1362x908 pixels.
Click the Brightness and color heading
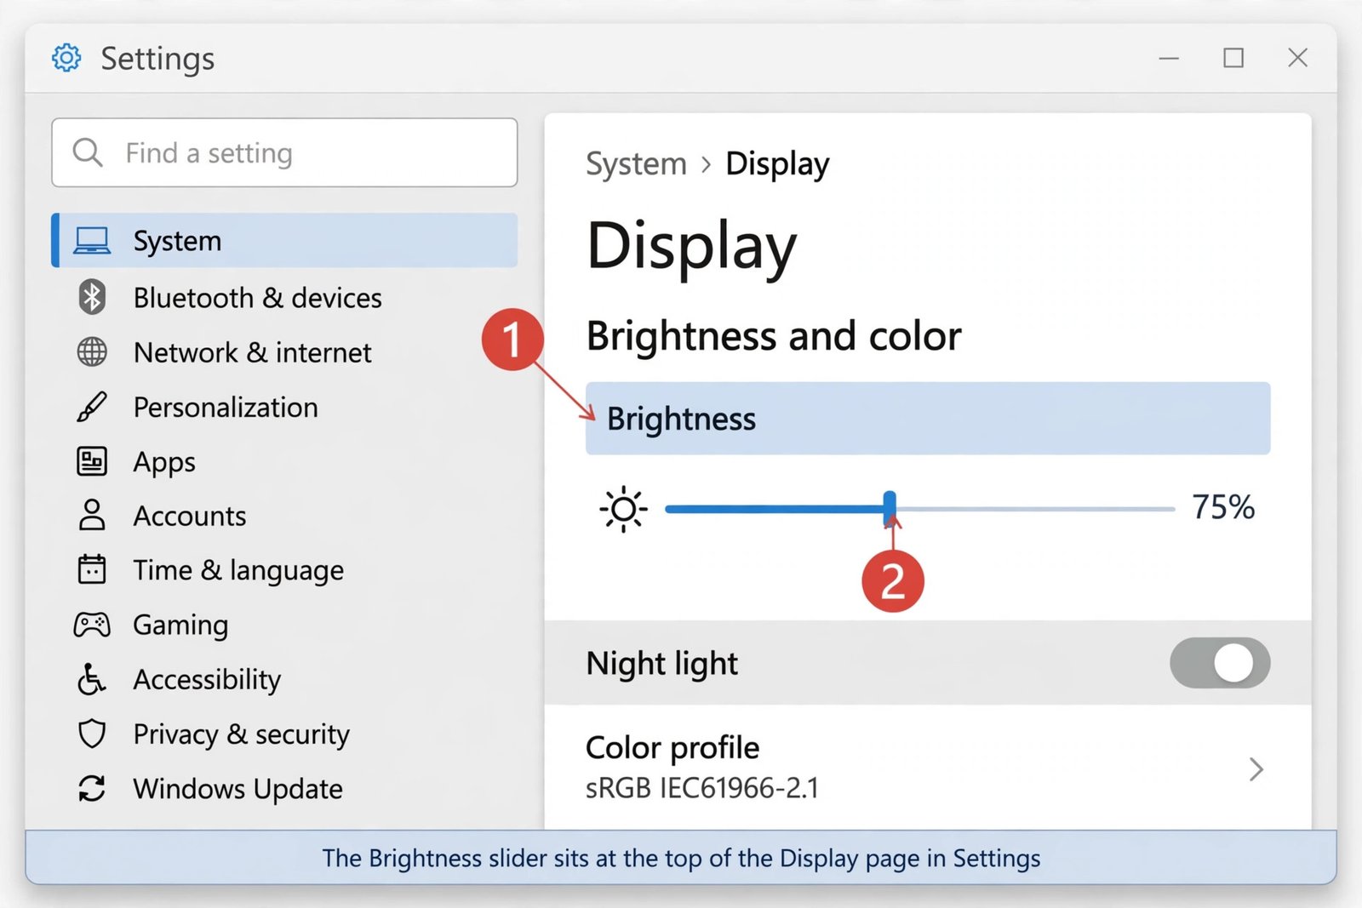(x=774, y=335)
